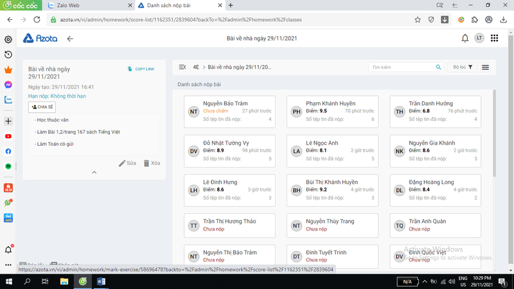The height and width of the screenshot is (289, 514).
Task: Select Nguyễn Thị Bảo Trâm's unsubmitted card
Action: pos(229,256)
